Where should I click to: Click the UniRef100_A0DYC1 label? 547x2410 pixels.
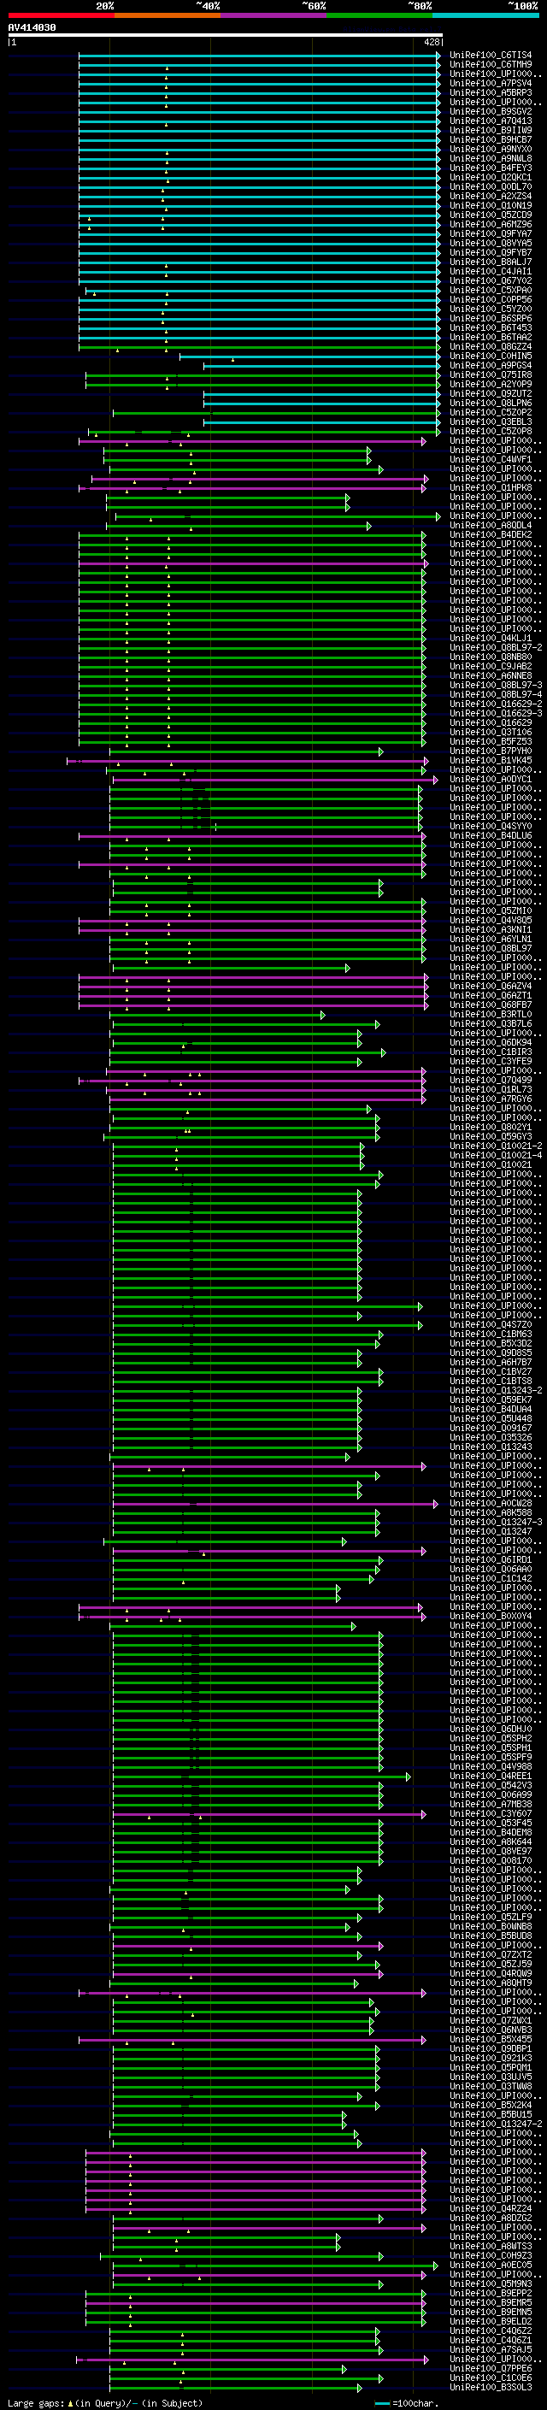(491, 780)
